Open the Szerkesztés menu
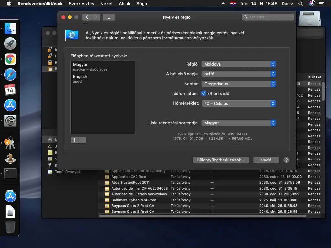Screen dimensions: 331x248 tap(81, 4)
